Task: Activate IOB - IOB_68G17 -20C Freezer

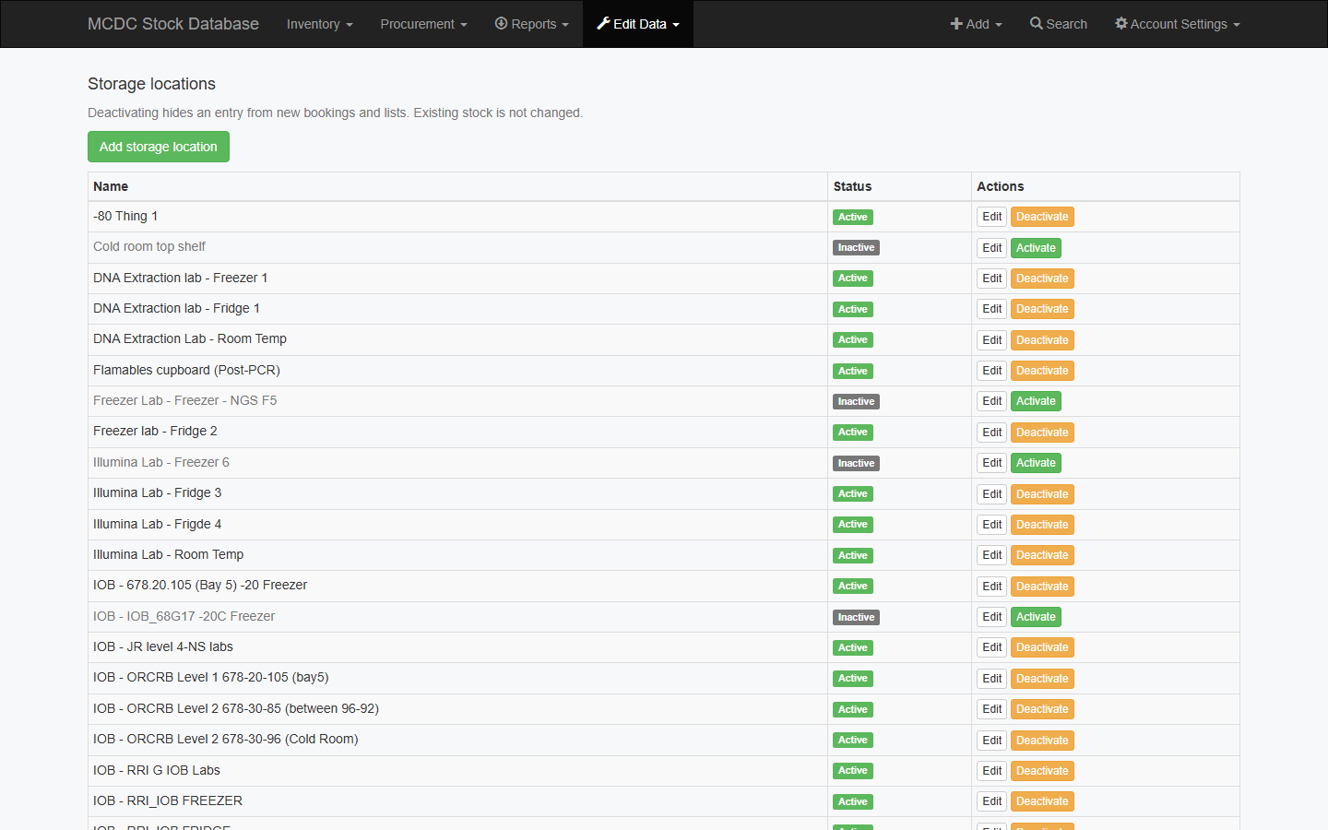Action: coord(1036,617)
